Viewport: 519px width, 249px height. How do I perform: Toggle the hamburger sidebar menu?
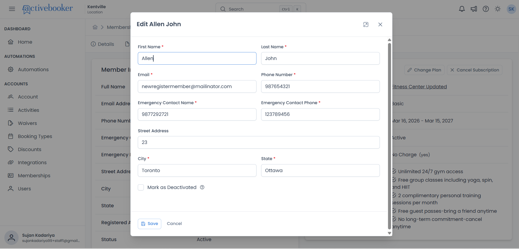point(12,9)
